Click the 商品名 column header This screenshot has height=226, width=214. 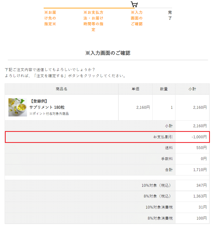click(x=62, y=89)
